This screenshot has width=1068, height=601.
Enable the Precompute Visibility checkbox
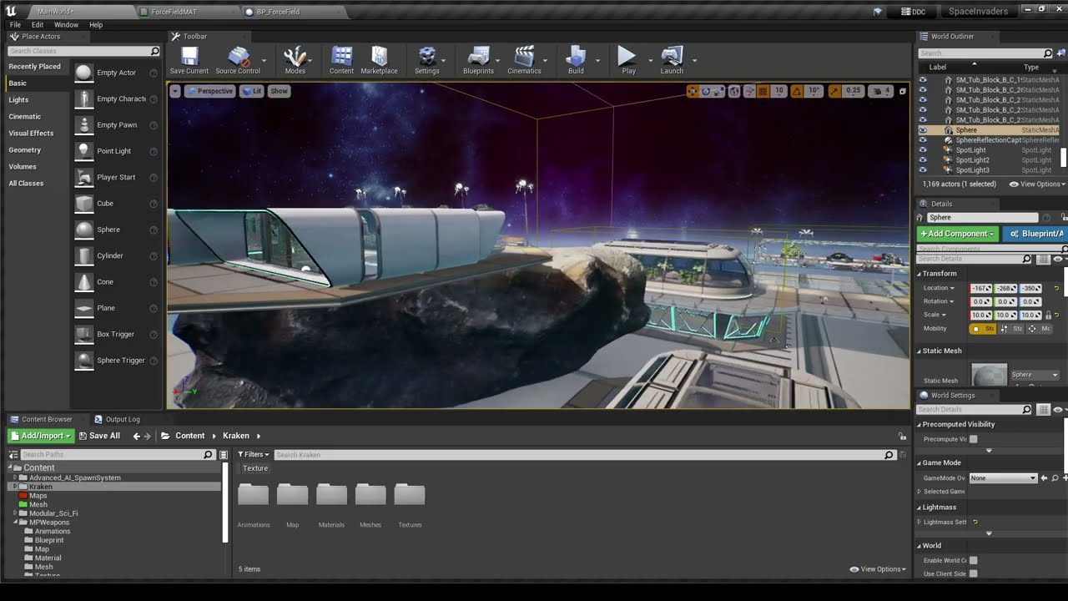[973, 439]
